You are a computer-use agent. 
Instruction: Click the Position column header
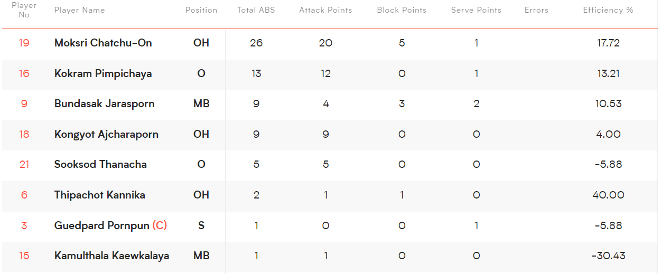pyautogui.click(x=201, y=10)
